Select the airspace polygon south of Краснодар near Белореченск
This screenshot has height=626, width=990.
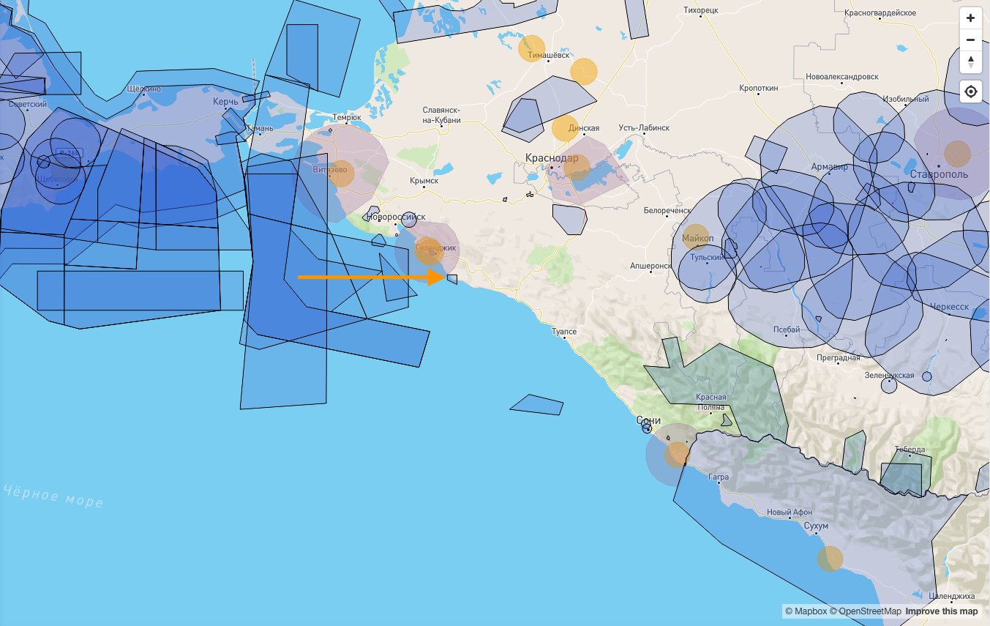[569, 219]
